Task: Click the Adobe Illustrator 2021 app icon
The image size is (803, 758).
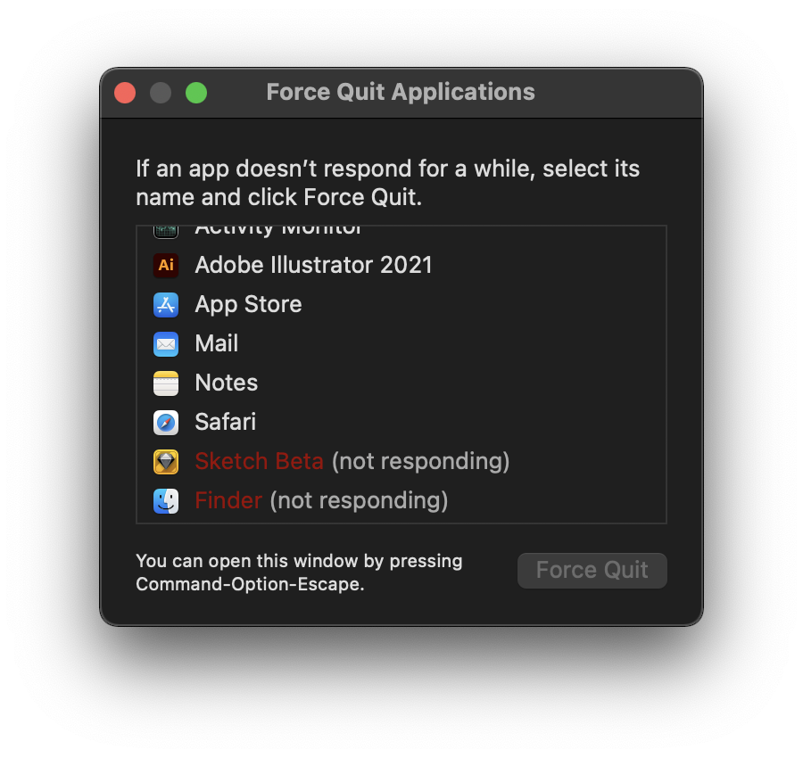Action: click(165, 265)
